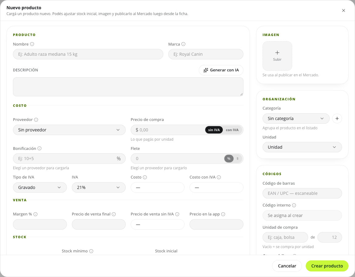
Task: Set Flete mode to dollar amount
Action: click(238, 159)
